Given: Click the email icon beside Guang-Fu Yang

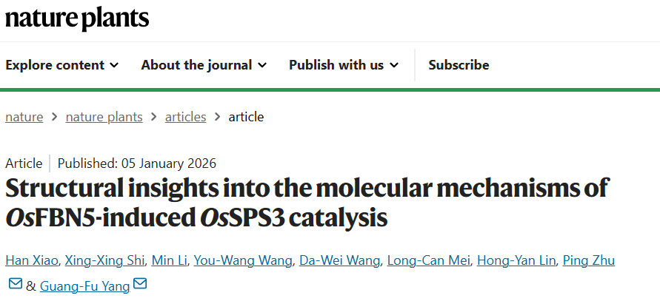Looking at the screenshot, I should click(x=140, y=284).
